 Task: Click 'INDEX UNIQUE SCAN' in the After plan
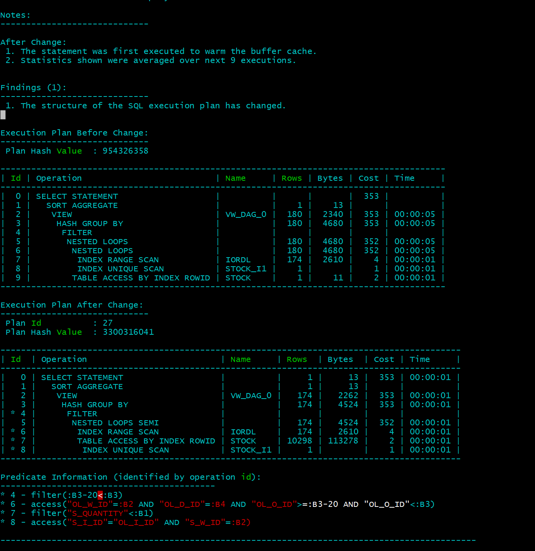pyautogui.click(x=126, y=450)
